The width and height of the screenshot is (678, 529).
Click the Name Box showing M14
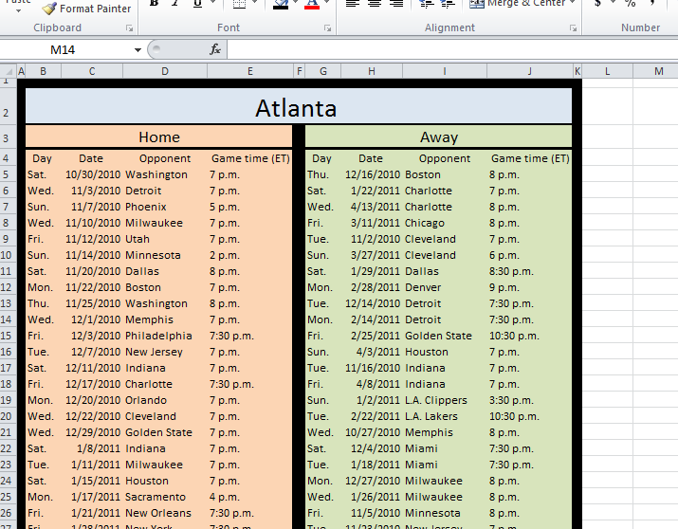click(x=65, y=49)
